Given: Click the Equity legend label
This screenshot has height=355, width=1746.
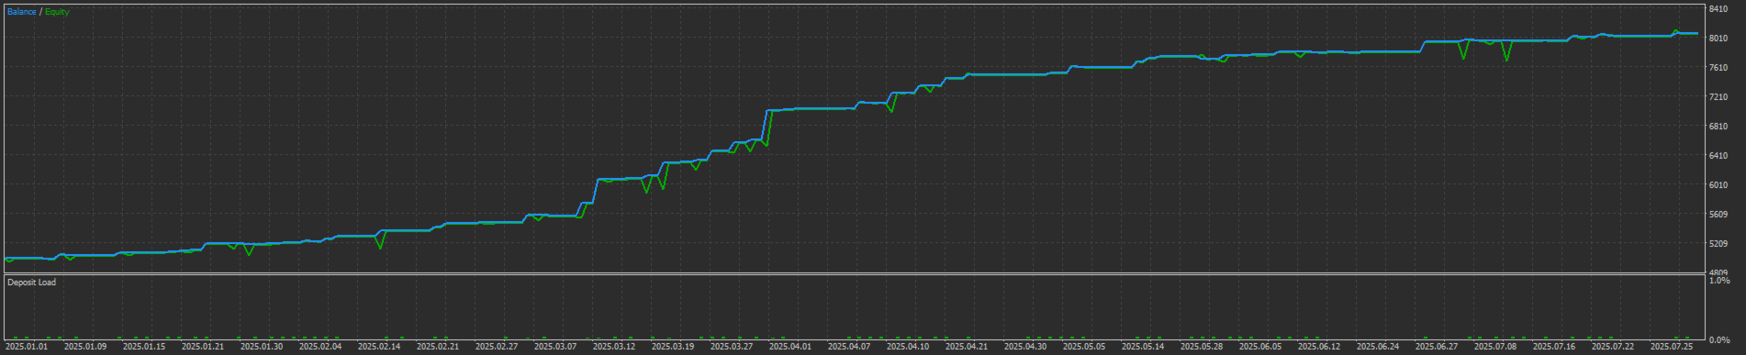Looking at the screenshot, I should coord(57,12).
